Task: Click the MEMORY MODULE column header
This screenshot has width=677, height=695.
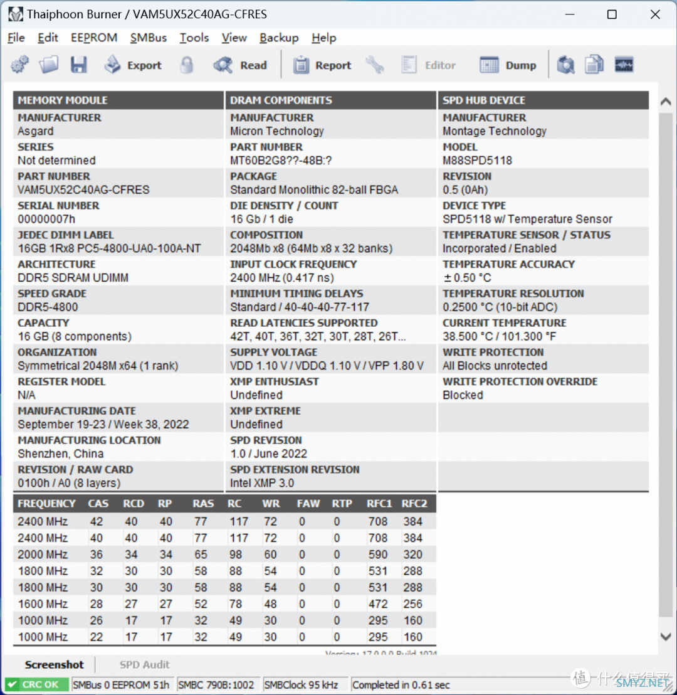Action: 118,100
